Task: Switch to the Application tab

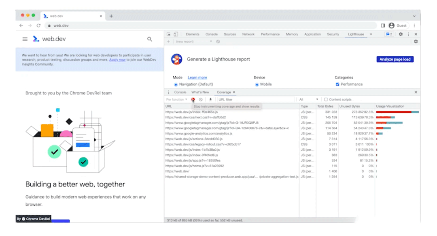Action: (x=312, y=34)
